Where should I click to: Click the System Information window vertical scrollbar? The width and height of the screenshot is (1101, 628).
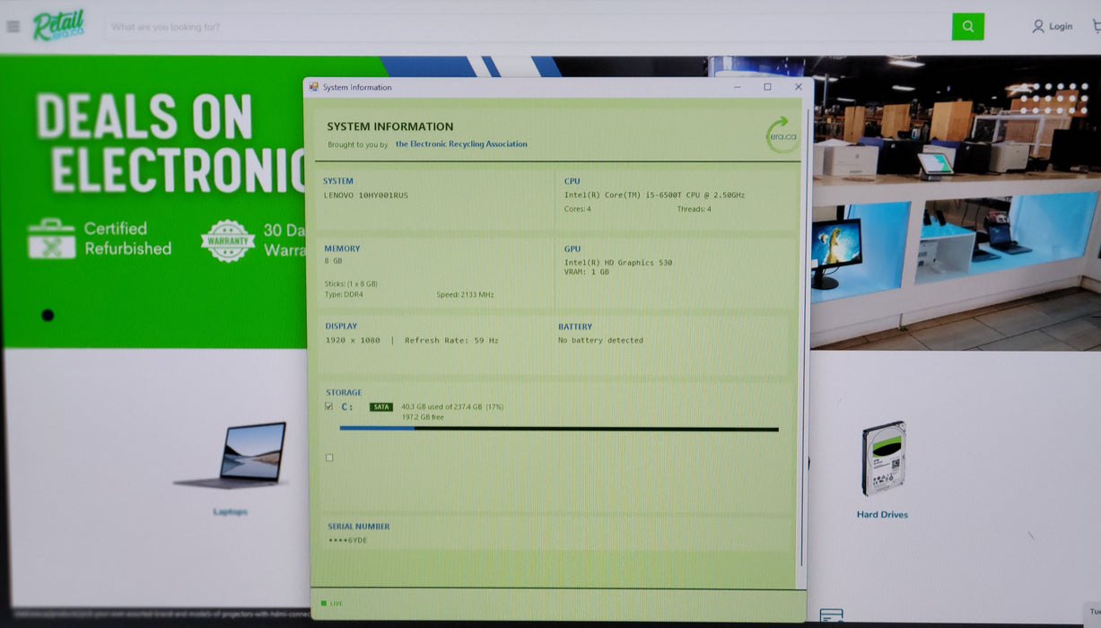click(802, 336)
